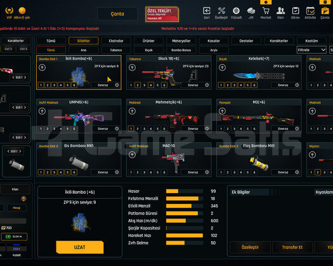The image size is (333, 266).
Task: Click the small grenade slot's previous Stil arrow
Action: coord(8,151)
